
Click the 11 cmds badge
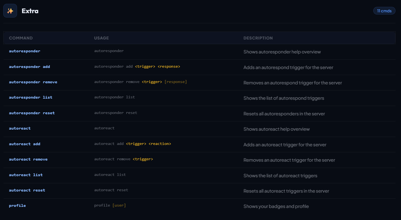[384, 11]
